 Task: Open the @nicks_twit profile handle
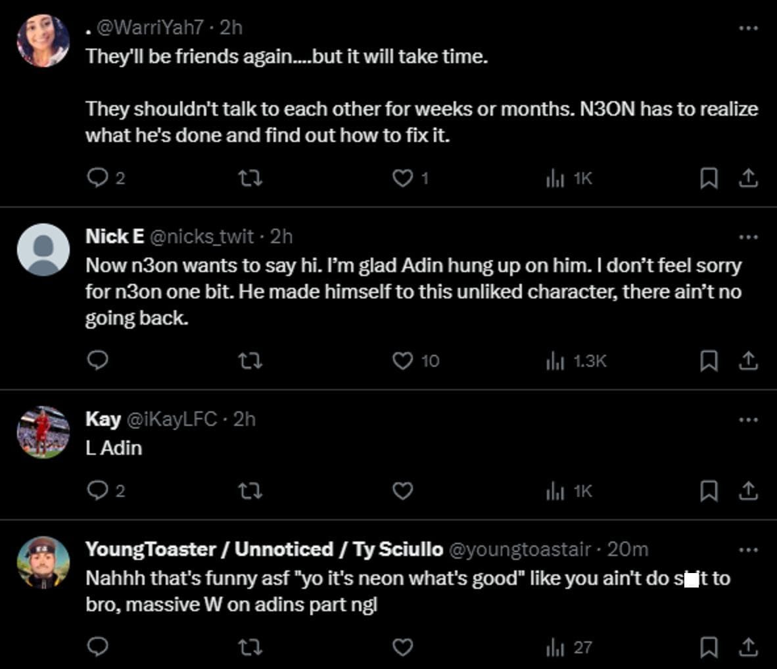[x=202, y=236]
